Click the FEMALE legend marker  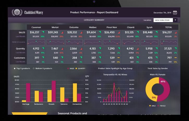tap(158, 106)
